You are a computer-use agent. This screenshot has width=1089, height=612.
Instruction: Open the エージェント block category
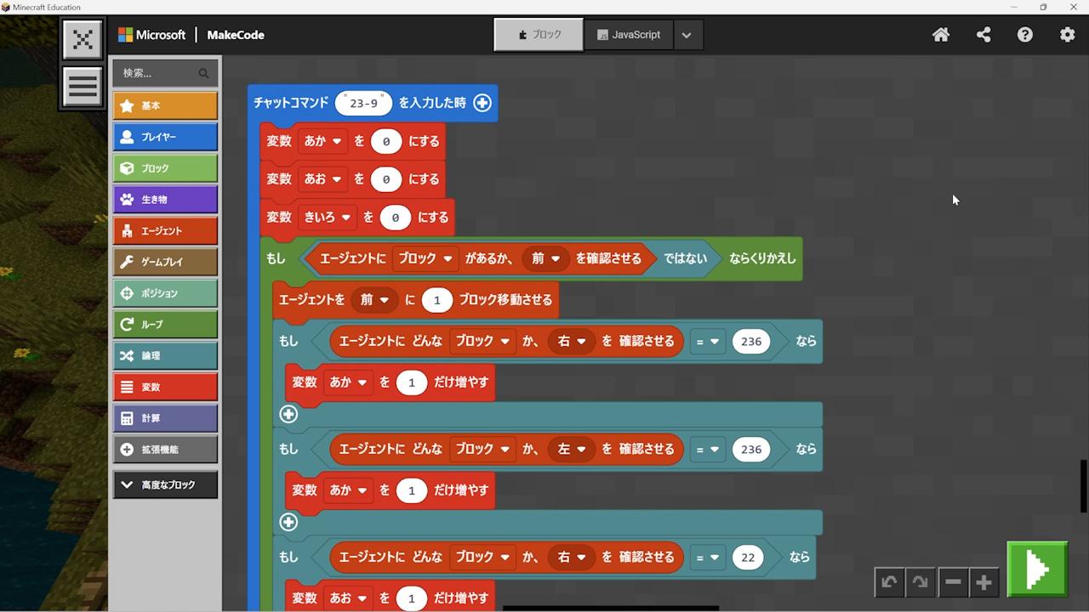[x=165, y=230]
